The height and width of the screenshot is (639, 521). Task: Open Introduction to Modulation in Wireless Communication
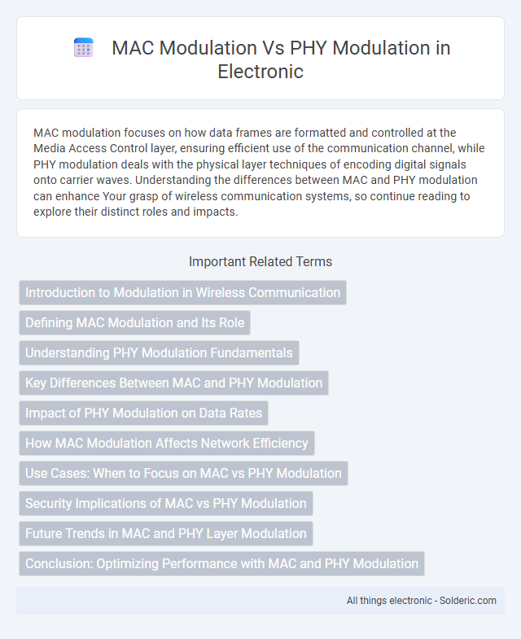pos(182,292)
